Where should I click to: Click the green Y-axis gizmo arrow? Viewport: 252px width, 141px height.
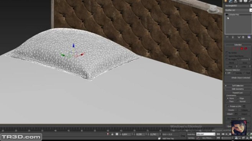[63, 55]
